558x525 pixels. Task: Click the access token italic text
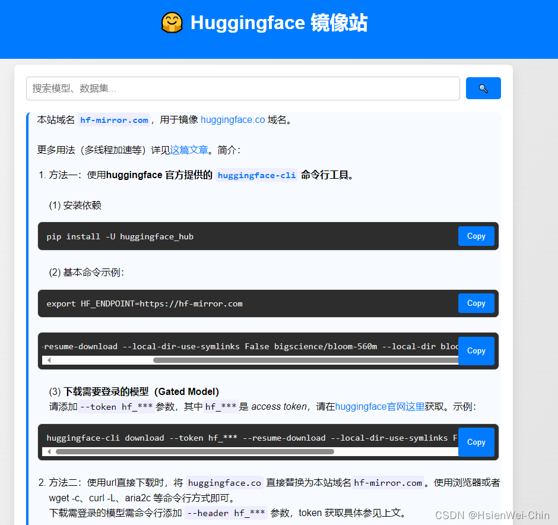tap(278, 406)
